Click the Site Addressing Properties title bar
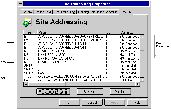171x109 pixels. click(86, 4)
